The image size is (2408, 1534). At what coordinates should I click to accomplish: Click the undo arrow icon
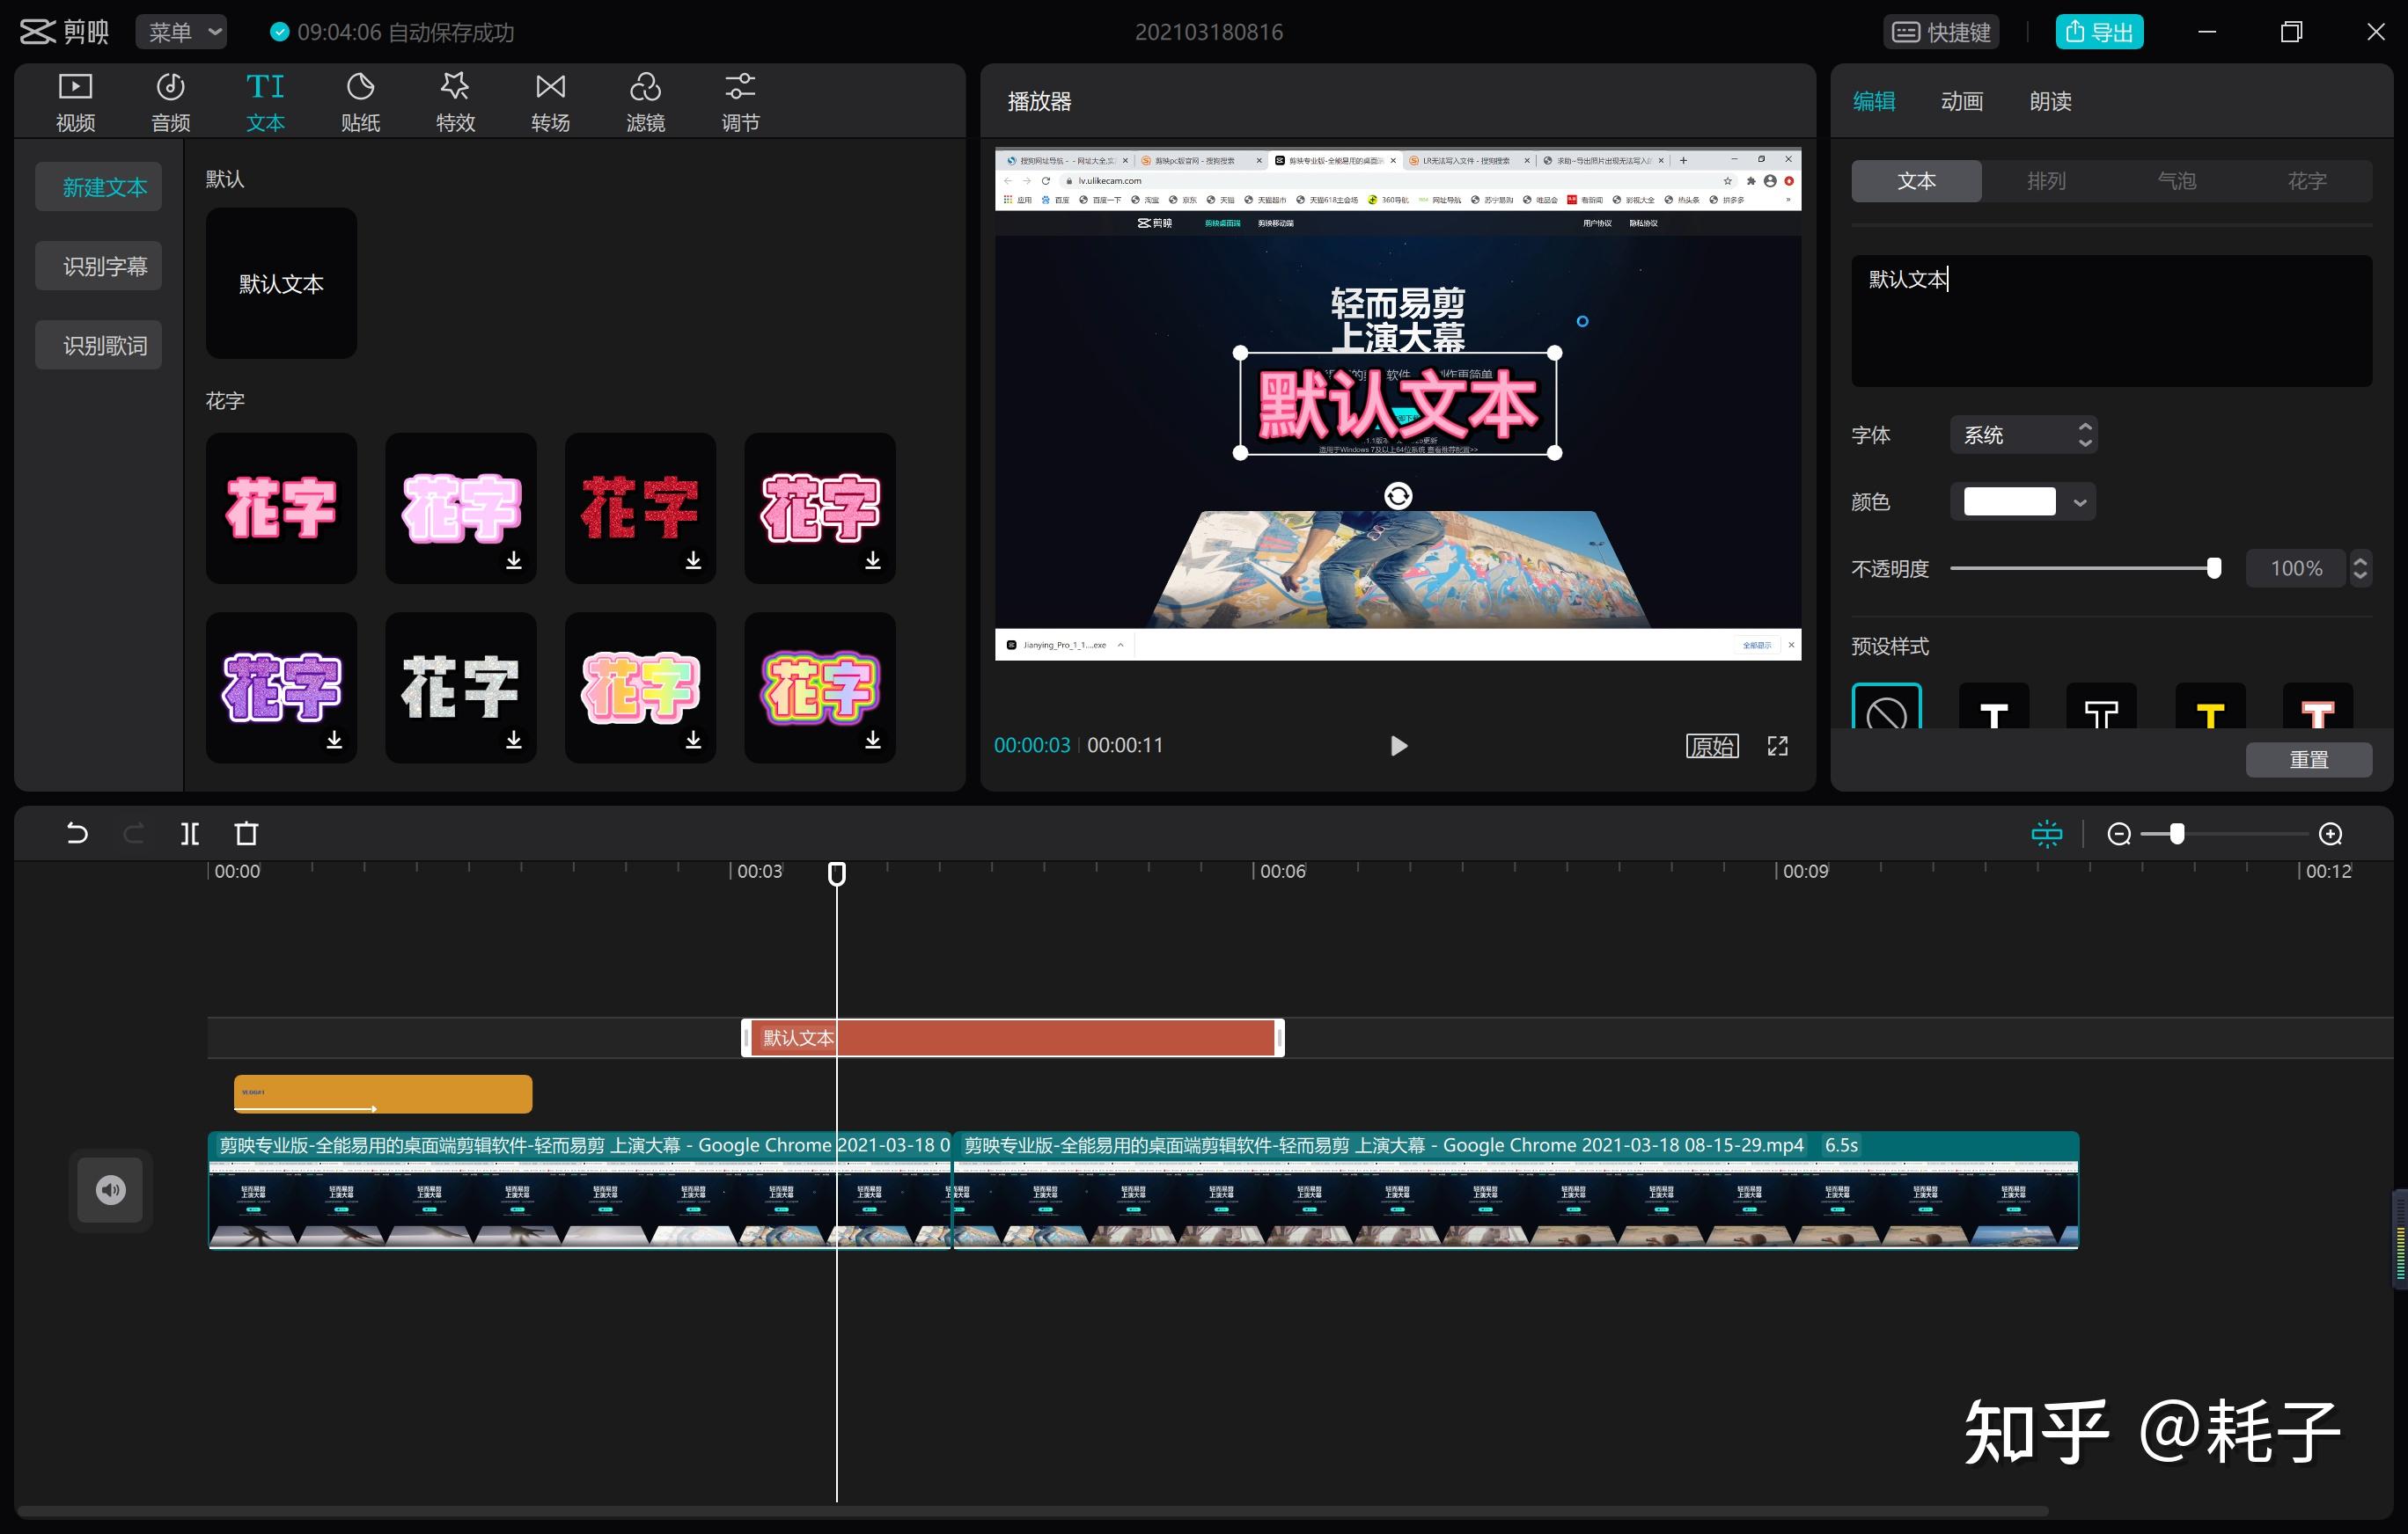coord(77,834)
